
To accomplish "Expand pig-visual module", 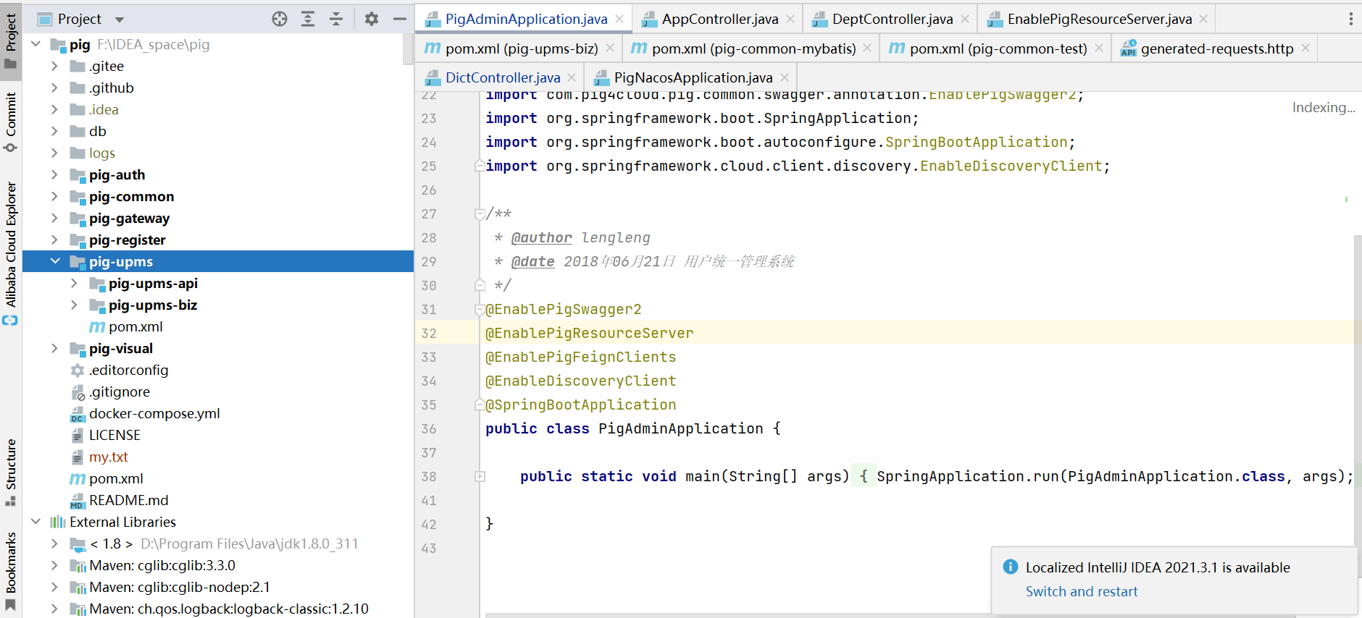I will 54,348.
